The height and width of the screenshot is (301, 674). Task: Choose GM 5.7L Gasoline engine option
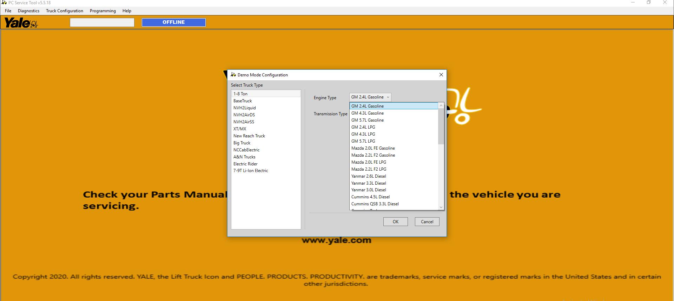394,120
